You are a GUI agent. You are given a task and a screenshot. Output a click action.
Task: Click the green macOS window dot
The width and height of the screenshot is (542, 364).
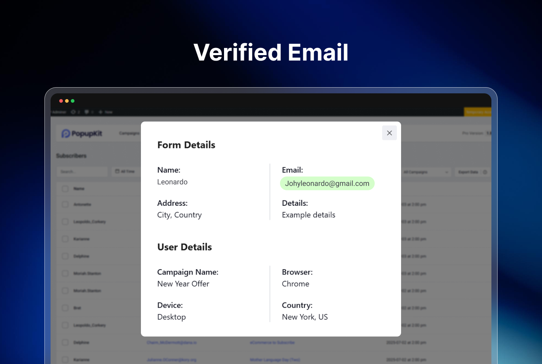(x=73, y=101)
